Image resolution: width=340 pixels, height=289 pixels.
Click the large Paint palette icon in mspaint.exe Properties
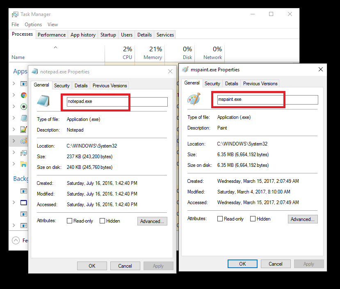(194, 99)
